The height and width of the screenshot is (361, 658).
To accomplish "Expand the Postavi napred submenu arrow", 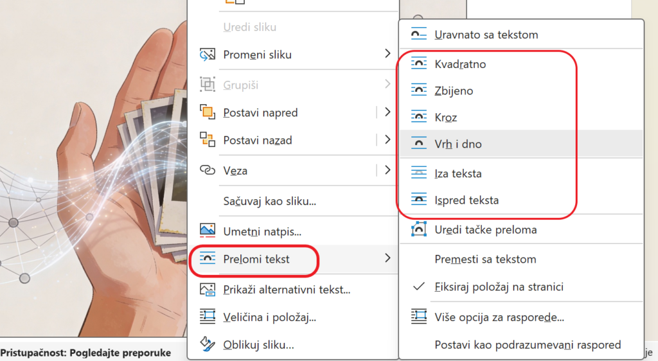I will [387, 112].
